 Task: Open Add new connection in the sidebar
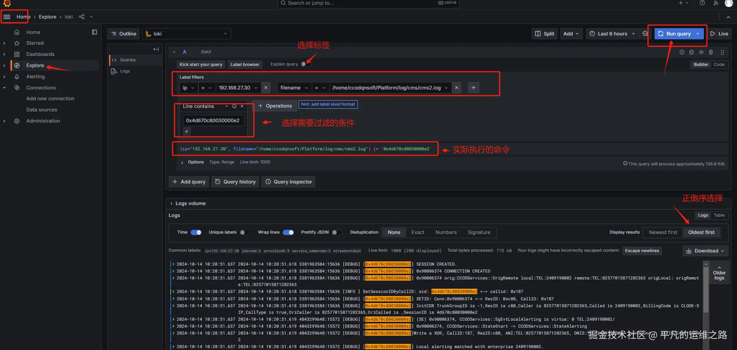(x=50, y=99)
